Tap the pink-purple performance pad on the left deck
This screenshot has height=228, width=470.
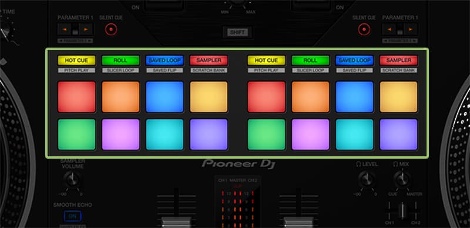pyautogui.click(x=120, y=135)
